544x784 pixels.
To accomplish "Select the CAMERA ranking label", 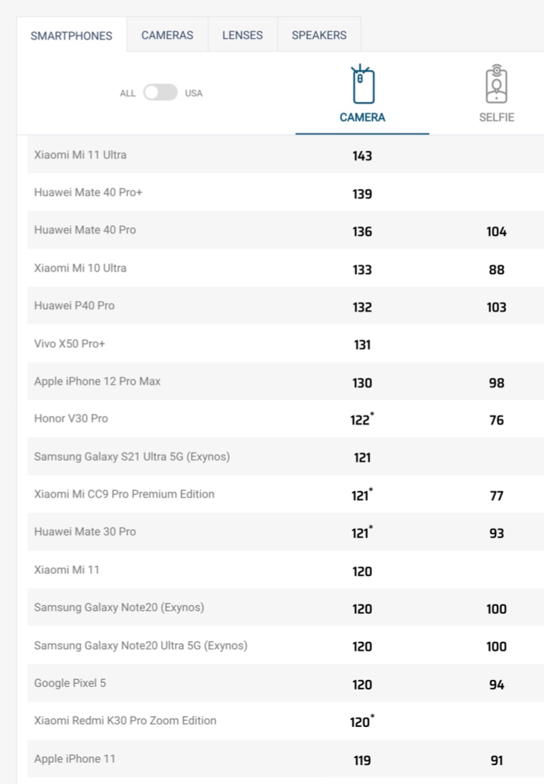I will (x=362, y=118).
